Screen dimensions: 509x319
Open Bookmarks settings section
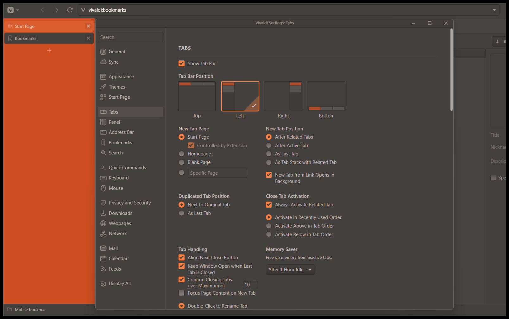pos(130,143)
